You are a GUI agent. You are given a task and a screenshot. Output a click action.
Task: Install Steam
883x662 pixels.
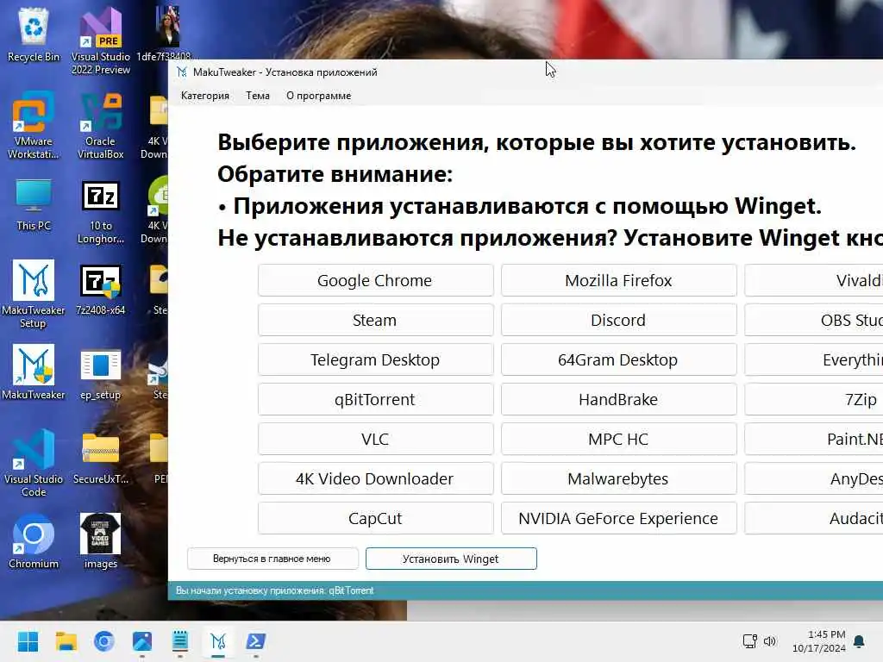point(376,320)
